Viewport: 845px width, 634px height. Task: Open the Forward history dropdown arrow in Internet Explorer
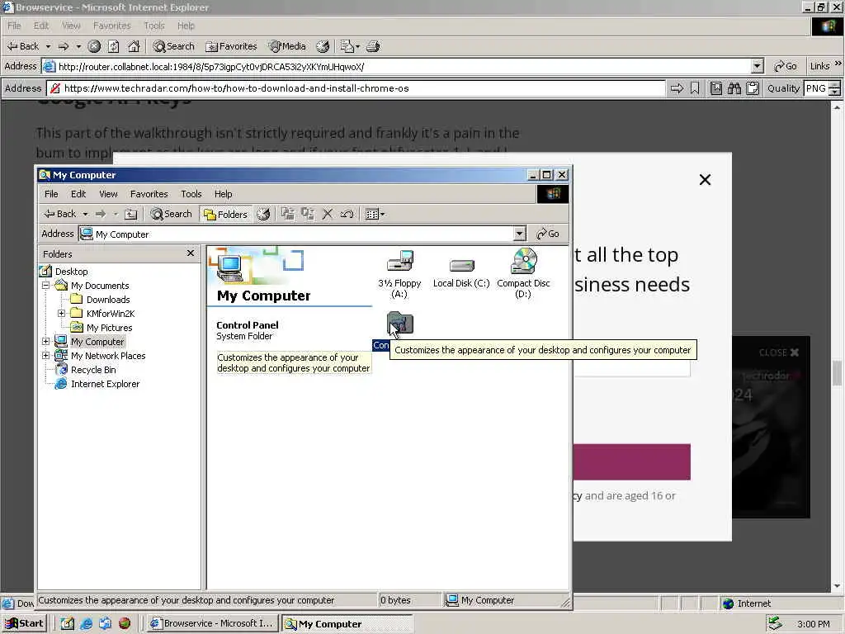pos(78,46)
